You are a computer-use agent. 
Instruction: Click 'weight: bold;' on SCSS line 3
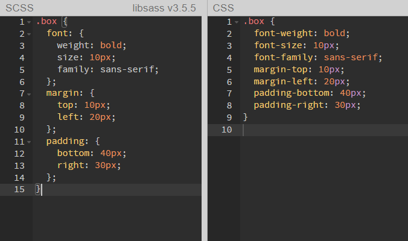92,45
